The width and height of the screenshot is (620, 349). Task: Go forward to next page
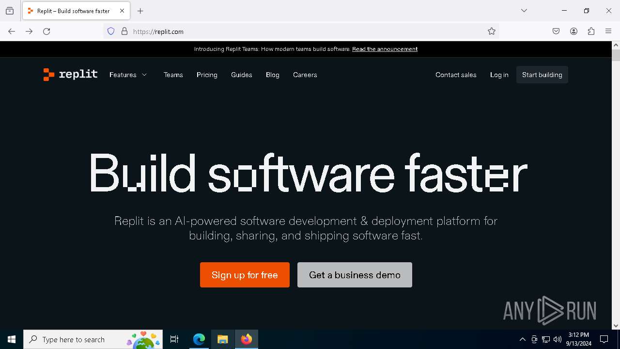pyautogui.click(x=29, y=32)
